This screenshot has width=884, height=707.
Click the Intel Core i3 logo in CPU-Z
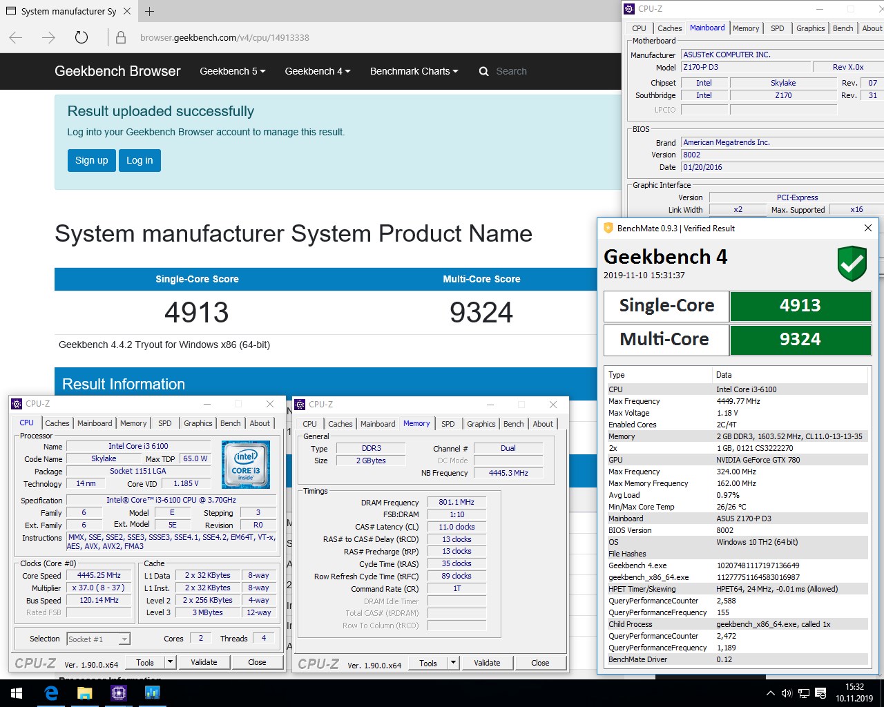pyautogui.click(x=245, y=464)
